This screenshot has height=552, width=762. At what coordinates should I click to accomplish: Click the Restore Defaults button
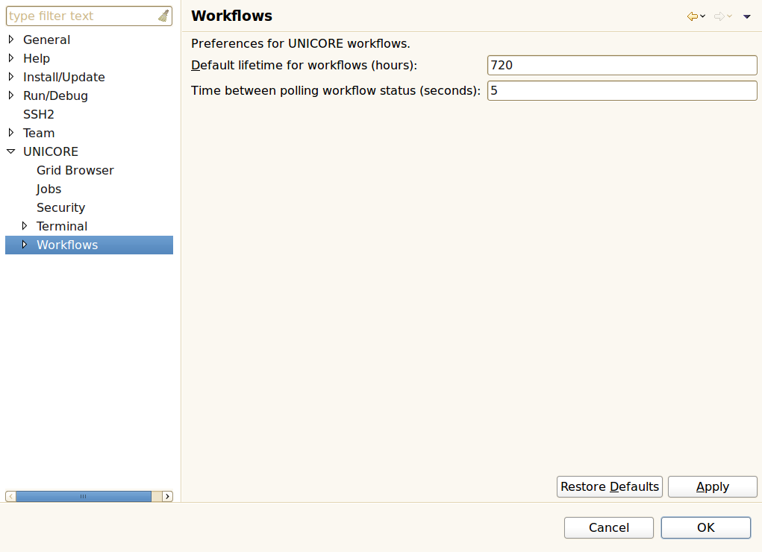610,486
